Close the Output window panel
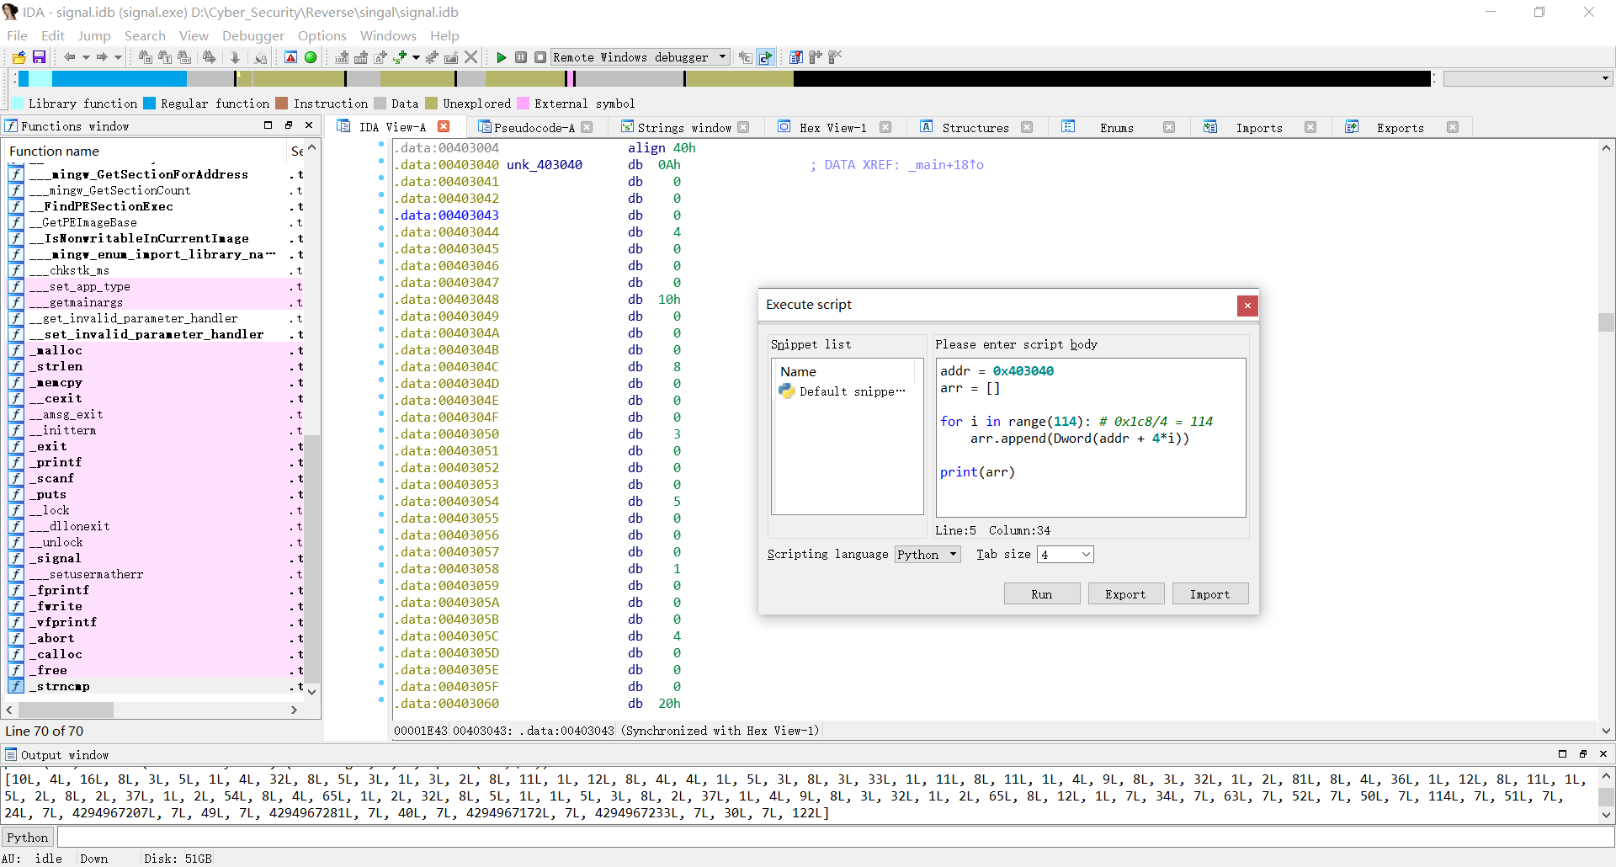 click(x=1603, y=754)
